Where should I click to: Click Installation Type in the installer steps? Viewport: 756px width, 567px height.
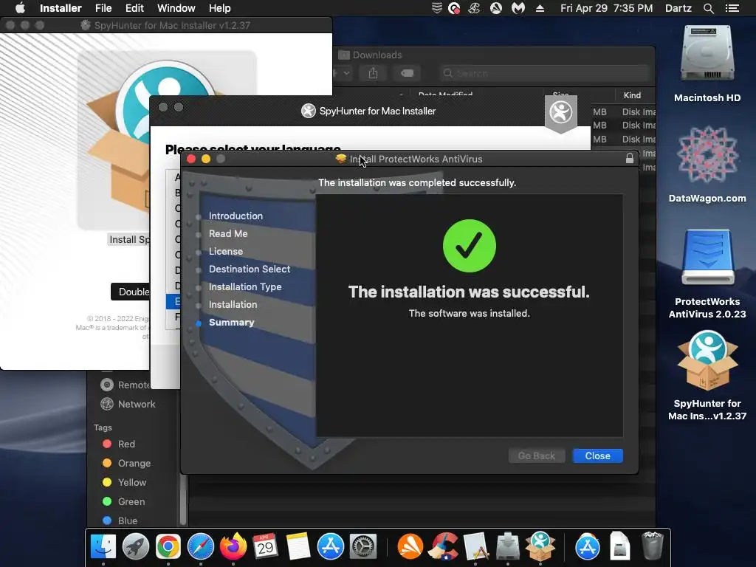(x=245, y=287)
